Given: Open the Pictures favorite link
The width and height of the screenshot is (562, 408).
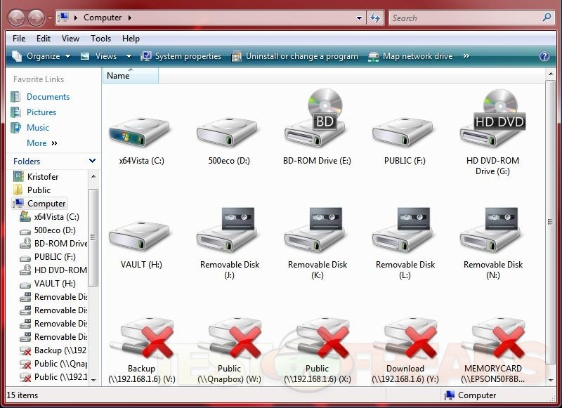Looking at the screenshot, I should [x=41, y=112].
